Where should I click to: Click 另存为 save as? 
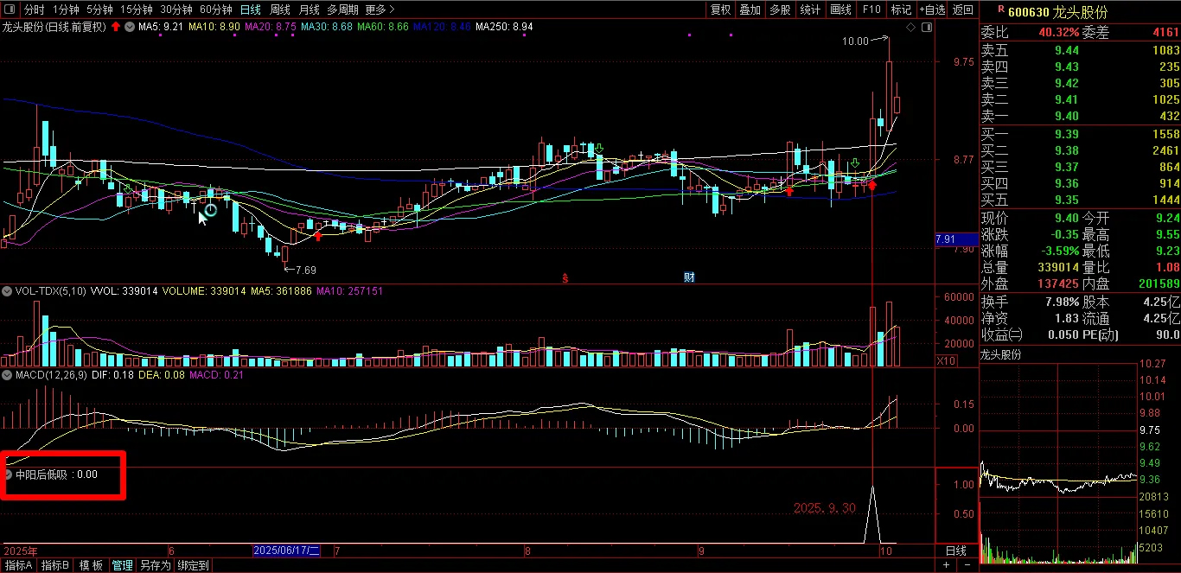tap(156, 565)
